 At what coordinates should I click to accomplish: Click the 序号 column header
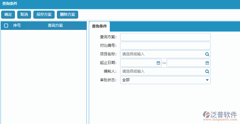(18, 26)
